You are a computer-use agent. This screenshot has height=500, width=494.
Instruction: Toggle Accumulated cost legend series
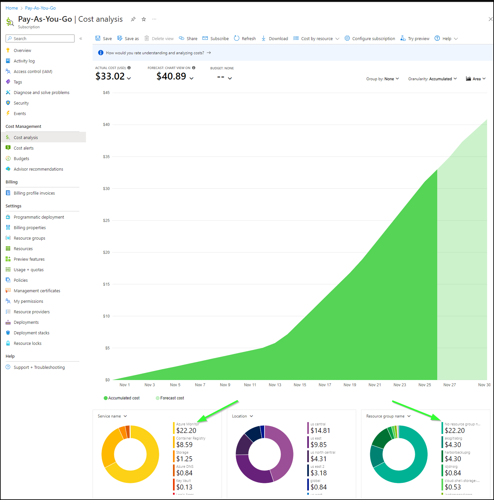point(122,398)
